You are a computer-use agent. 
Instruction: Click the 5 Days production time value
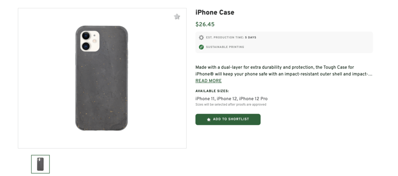[251, 38]
